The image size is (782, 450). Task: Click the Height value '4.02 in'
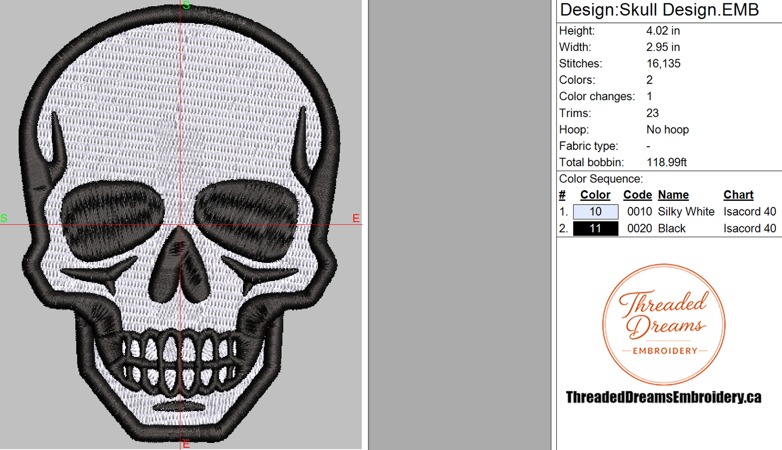click(663, 31)
